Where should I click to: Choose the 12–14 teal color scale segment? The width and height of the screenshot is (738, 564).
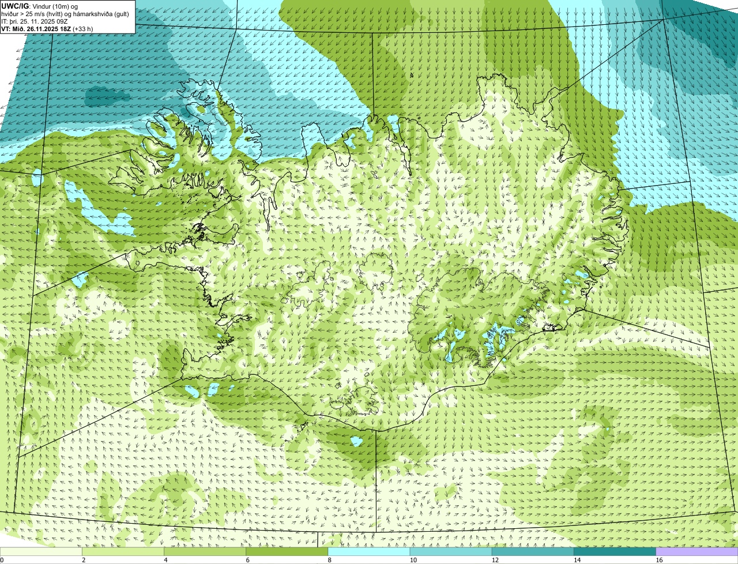(x=533, y=552)
